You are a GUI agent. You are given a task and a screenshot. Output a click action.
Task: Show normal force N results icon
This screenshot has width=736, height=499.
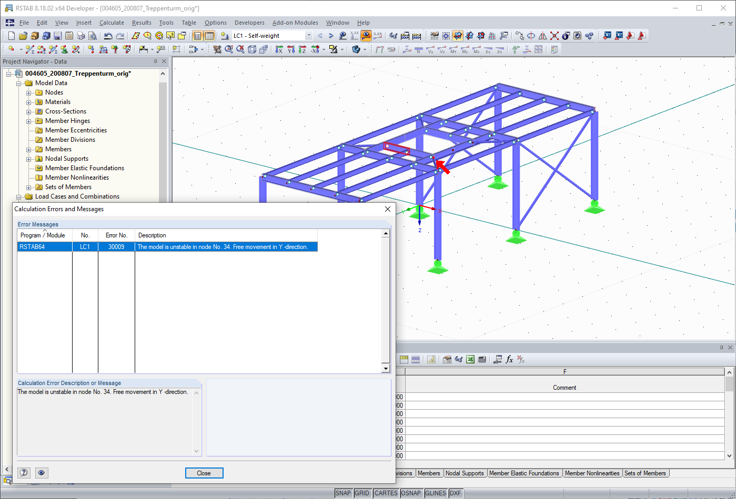coord(418,49)
